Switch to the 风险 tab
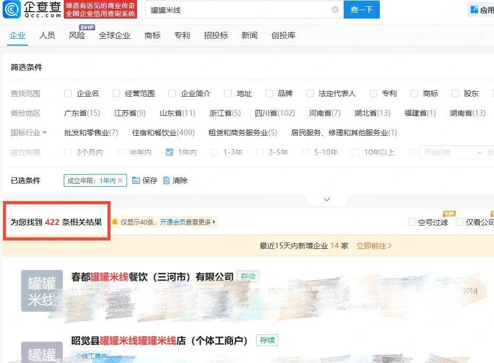Viewport: 494px width, 363px height. [77, 36]
